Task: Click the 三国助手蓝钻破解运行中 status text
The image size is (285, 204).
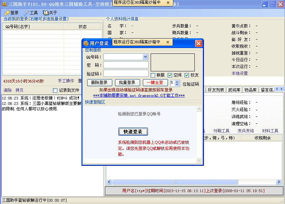Action: pyautogui.click(x=34, y=200)
